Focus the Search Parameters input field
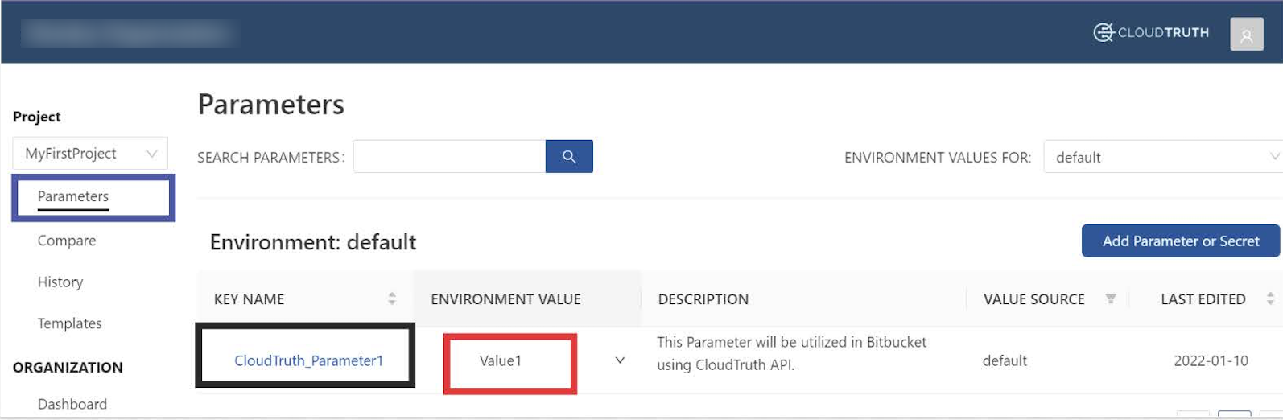The width and height of the screenshot is (1283, 420). [x=449, y=156]
